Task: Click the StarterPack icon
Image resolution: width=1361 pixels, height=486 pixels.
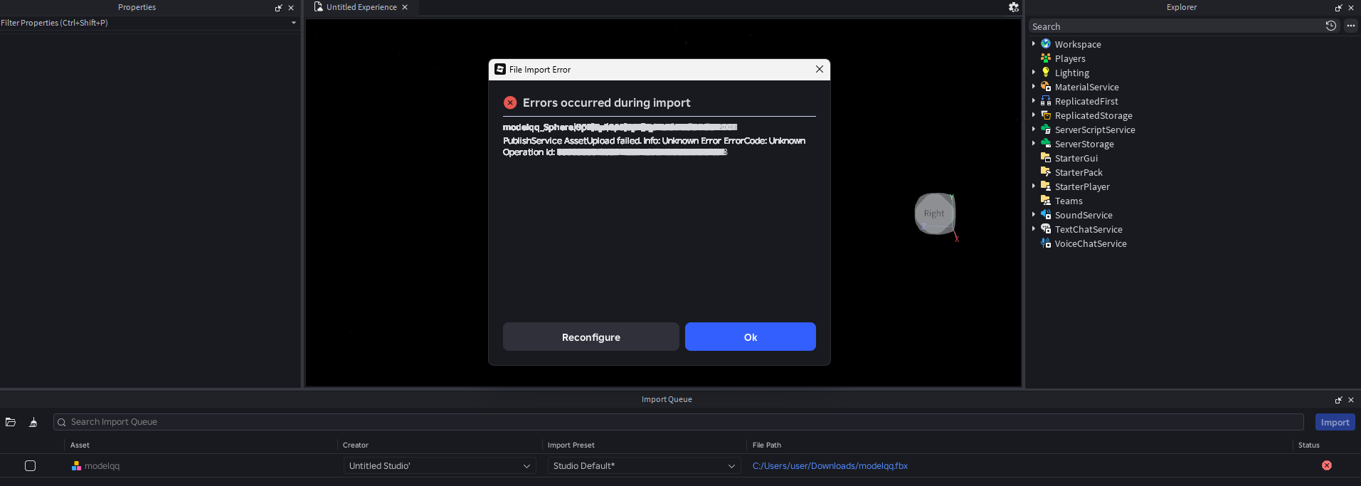Action: pyautogui.click(x=1046, y=172)
